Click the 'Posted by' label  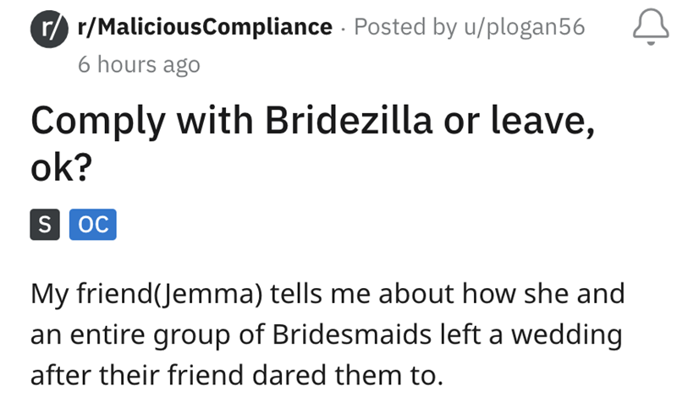click(405, 27)
